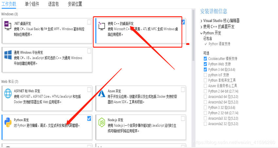
Task: Click the 可选 section label
Action: pos(206,53)
